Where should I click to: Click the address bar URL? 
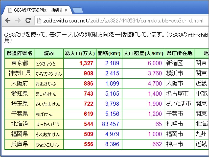click(78, 21)
